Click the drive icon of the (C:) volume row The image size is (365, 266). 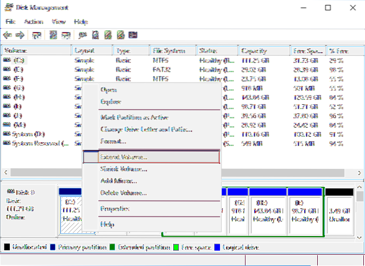coord(7,60)
